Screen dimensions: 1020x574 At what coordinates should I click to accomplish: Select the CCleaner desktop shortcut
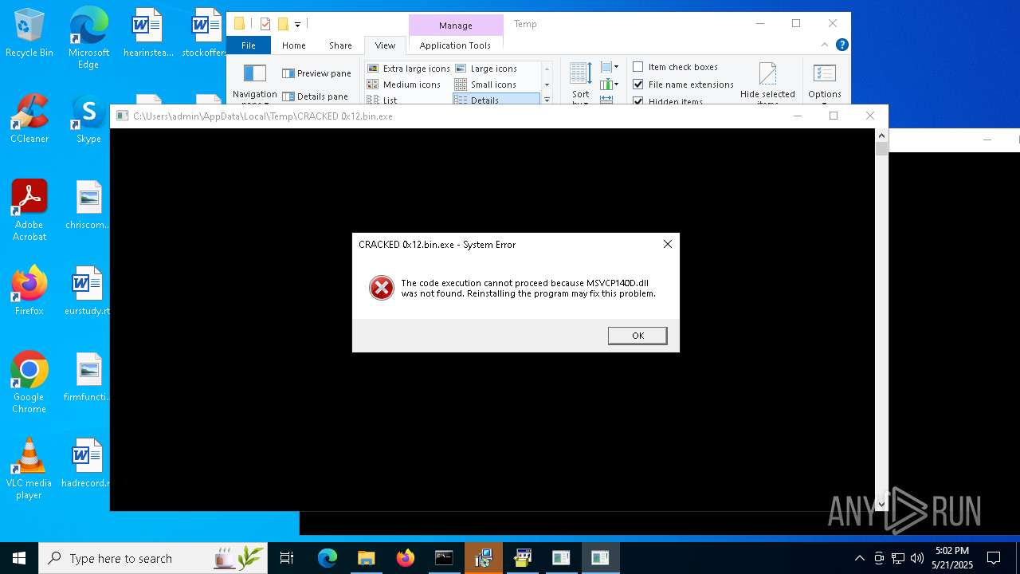coord(29,120)
